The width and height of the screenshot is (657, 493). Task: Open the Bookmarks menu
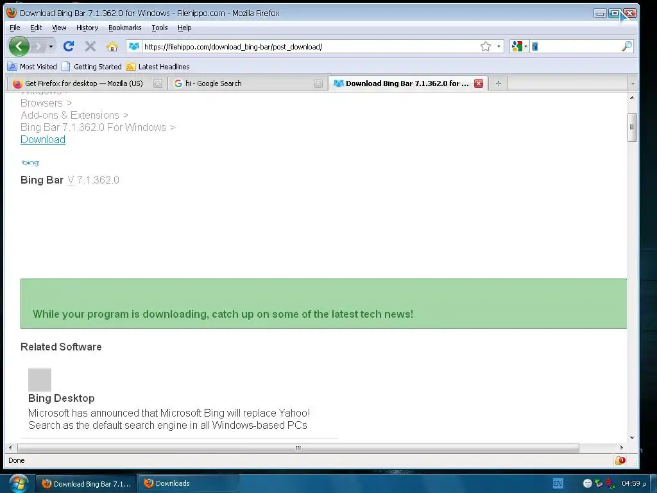(125, 28)
